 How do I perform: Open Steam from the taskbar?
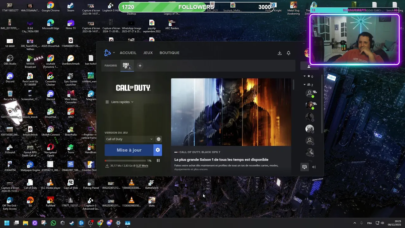click(x=72, y=223)
